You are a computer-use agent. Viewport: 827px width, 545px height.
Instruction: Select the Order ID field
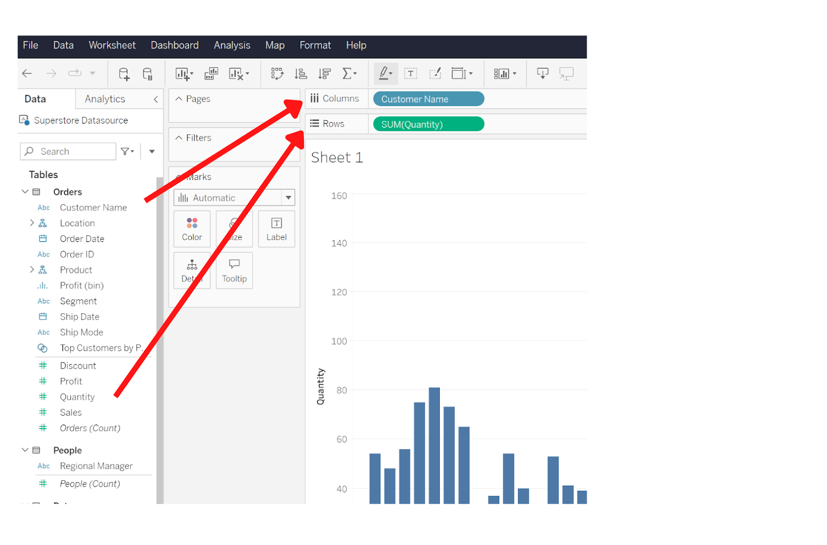(77, 254)
